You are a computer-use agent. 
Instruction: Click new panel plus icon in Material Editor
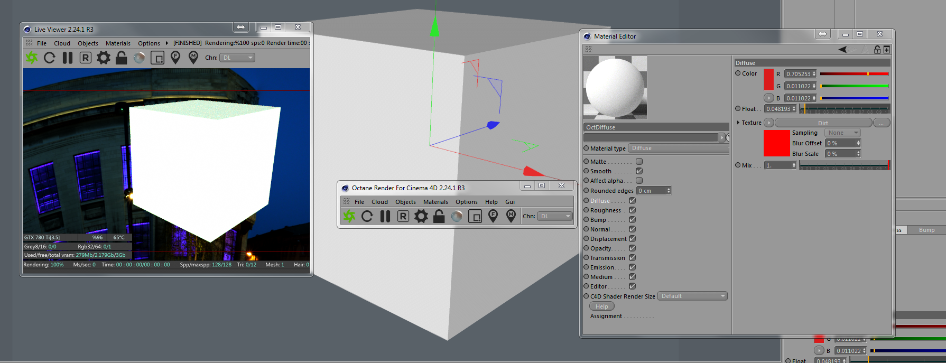click(887, 49)
